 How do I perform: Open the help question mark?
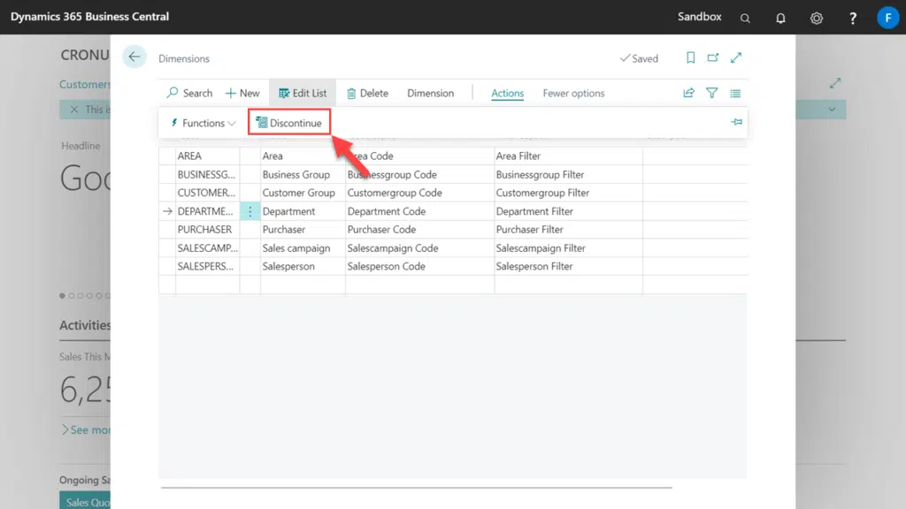[x=853, y=18]
